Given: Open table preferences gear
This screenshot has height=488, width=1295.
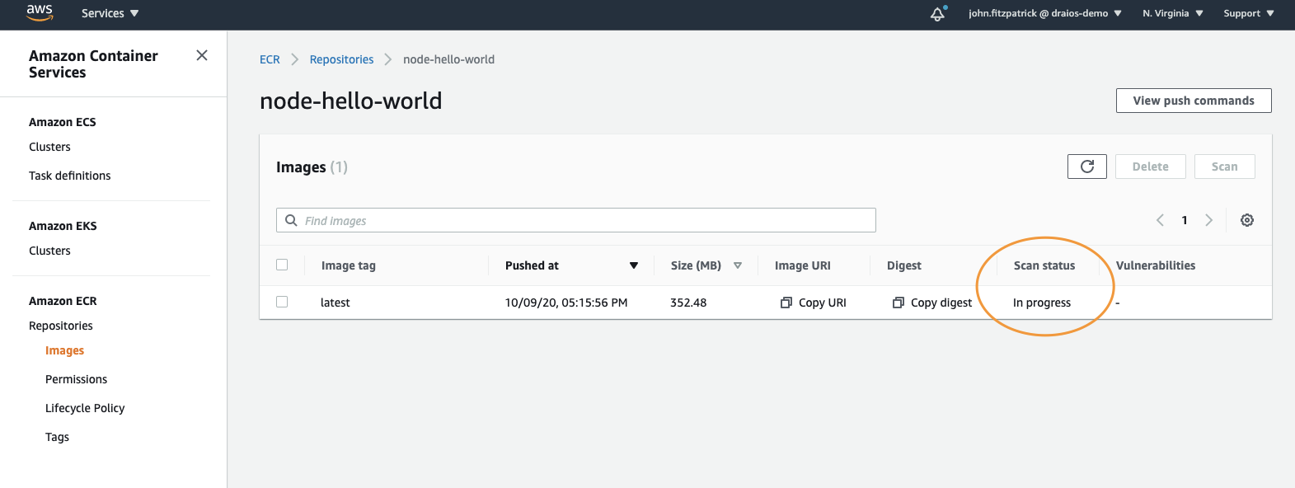Looking at the screenshot, I should (1247, 220).
